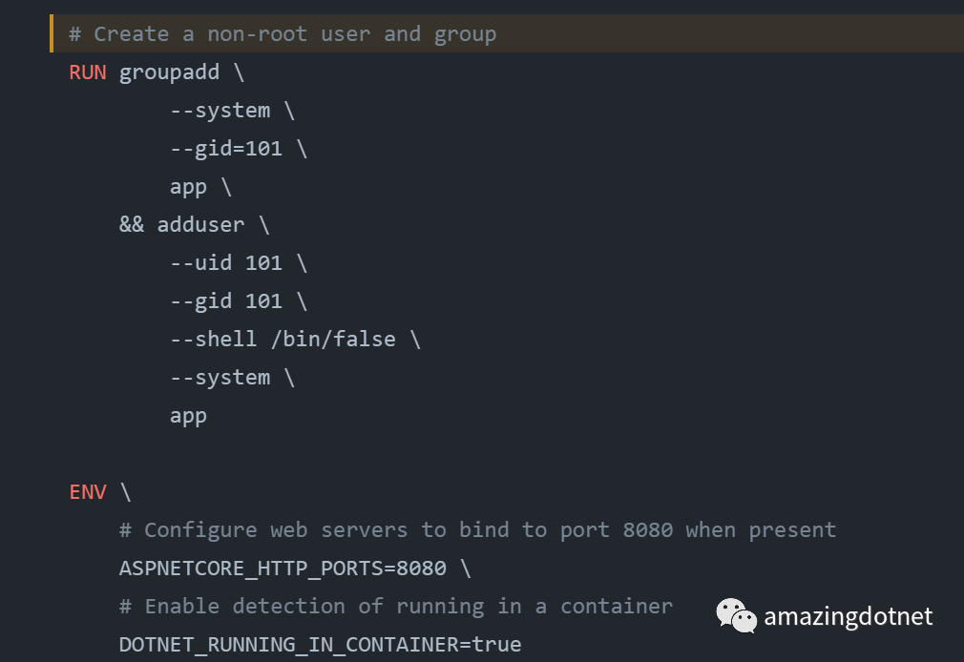Screen dimensions: 964x662
Task: Click the --uid 101 option
Action: 225,263
